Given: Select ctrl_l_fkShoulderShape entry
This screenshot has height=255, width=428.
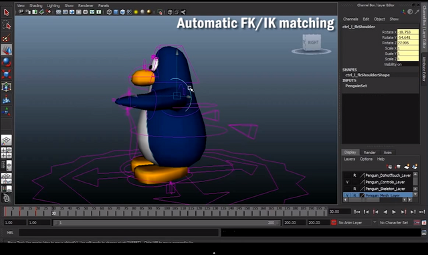Looking at the screenshot, I should 367,75.
